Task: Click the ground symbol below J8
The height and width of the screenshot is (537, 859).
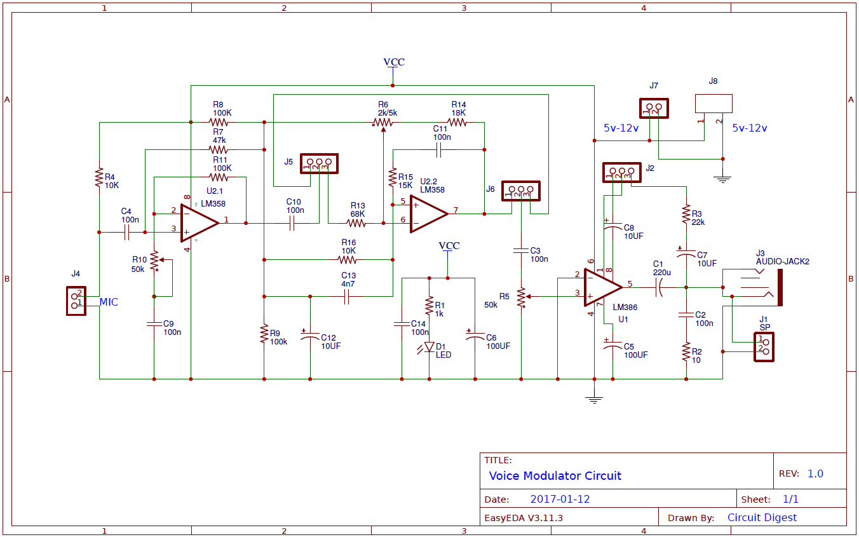Action: click(x=722, y=178)
